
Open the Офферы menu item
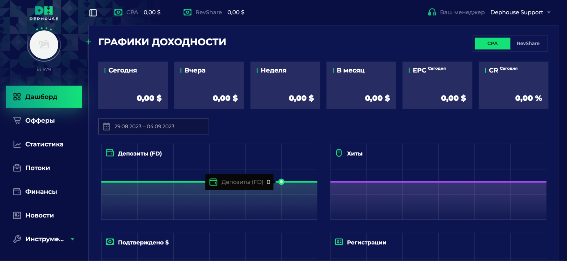[x=44, y=121]
